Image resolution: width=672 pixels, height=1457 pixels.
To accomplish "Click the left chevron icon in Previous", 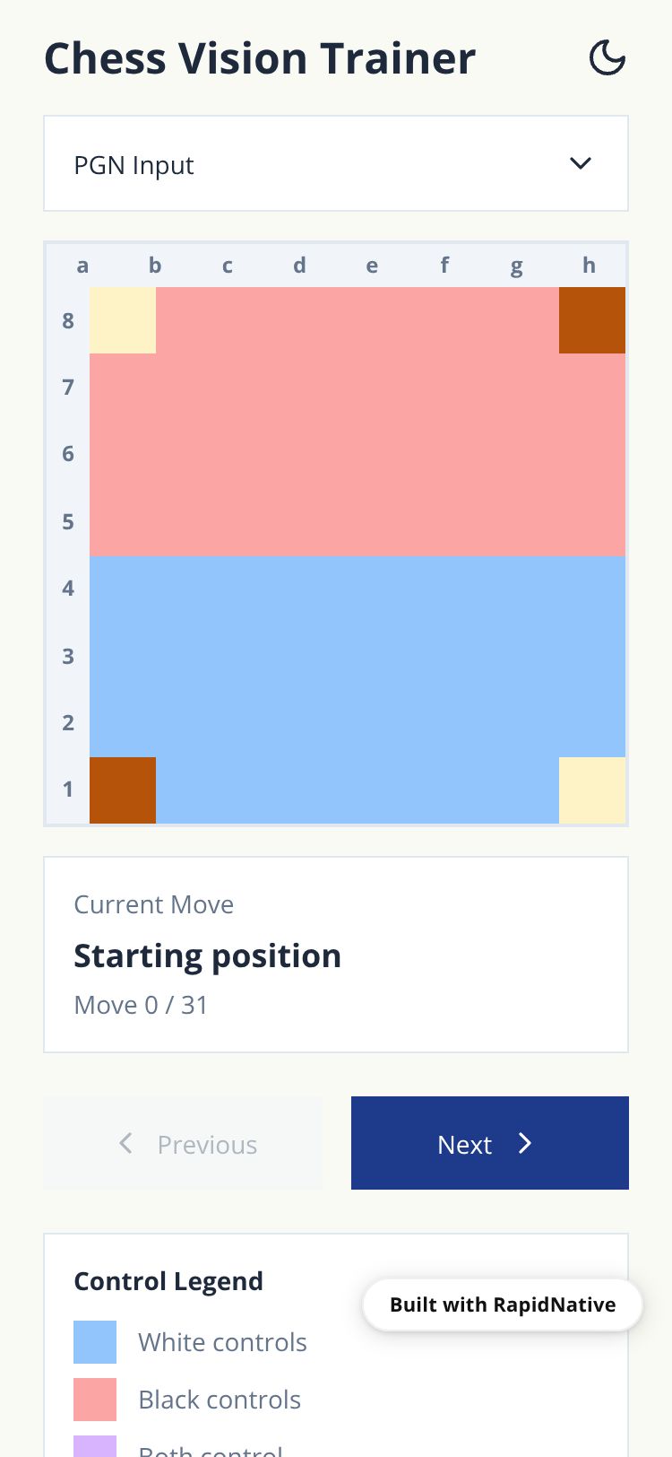I will pyautogui.click(x=126, y=1143).
